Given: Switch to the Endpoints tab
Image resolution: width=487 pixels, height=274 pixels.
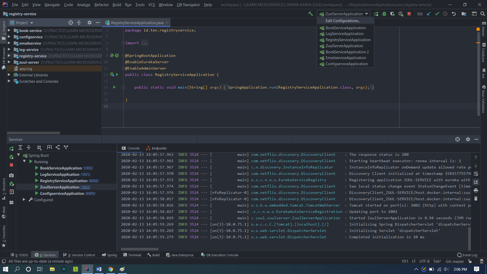Looking at the screenshot, I should 159,148.
